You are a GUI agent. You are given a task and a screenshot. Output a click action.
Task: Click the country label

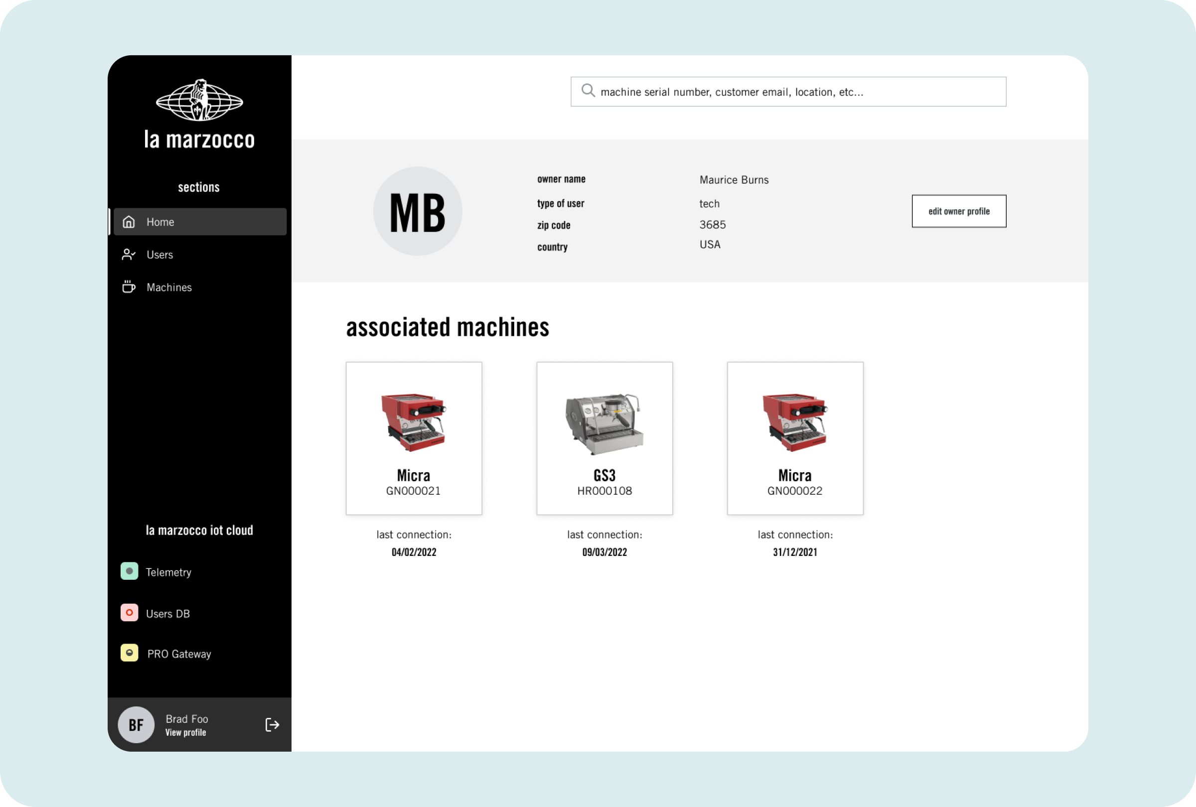[x=553, y=248]
